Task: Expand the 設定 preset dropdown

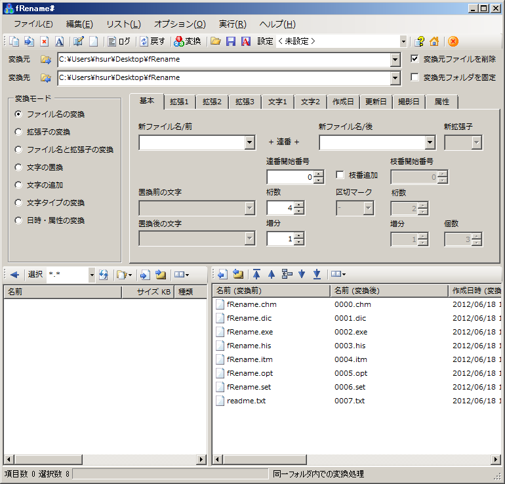Action: (x=403, y=41)
